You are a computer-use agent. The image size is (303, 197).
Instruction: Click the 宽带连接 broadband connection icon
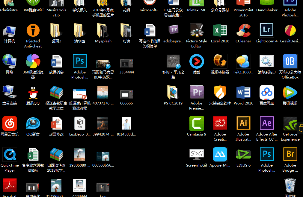10,93
